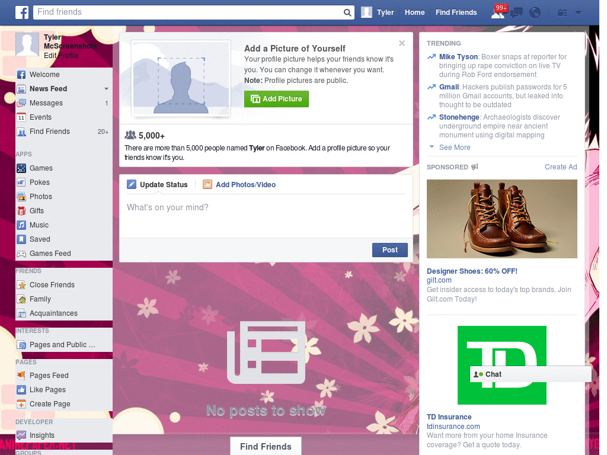Click the bottom Find Friends button

(266, 447)
